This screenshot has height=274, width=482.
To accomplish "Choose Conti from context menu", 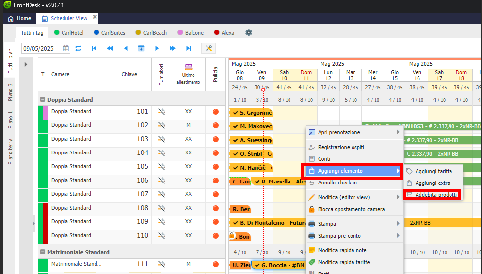I will tap(355, 159).
